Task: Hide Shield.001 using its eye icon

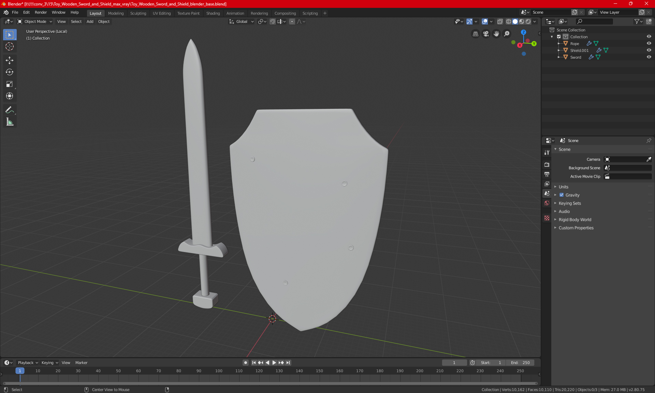Action: (649, 50)
